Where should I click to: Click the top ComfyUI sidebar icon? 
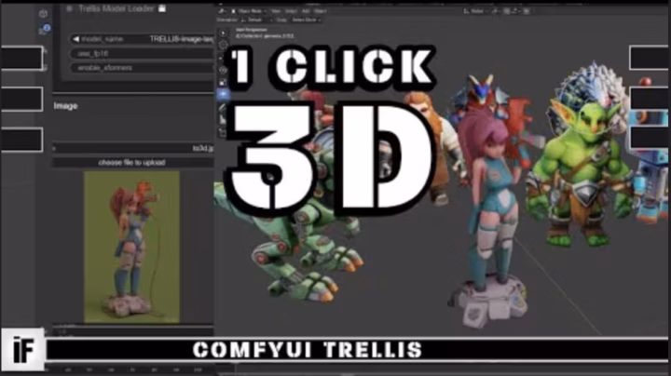(x=43, y=14)
